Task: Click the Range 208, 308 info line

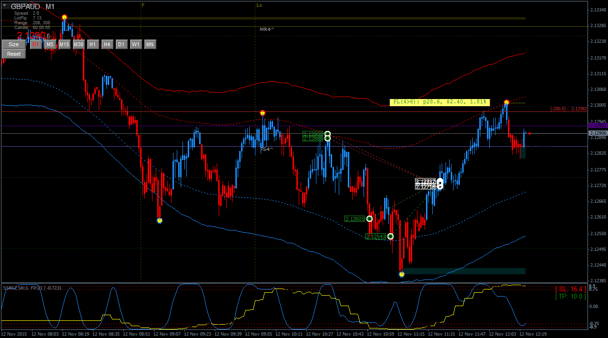Action: [32, 23]
